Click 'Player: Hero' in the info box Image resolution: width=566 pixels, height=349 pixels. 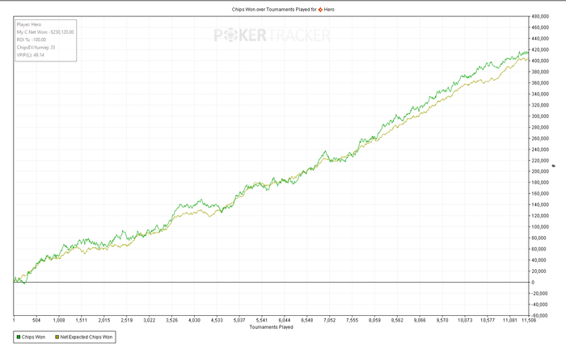coord(29,24)
